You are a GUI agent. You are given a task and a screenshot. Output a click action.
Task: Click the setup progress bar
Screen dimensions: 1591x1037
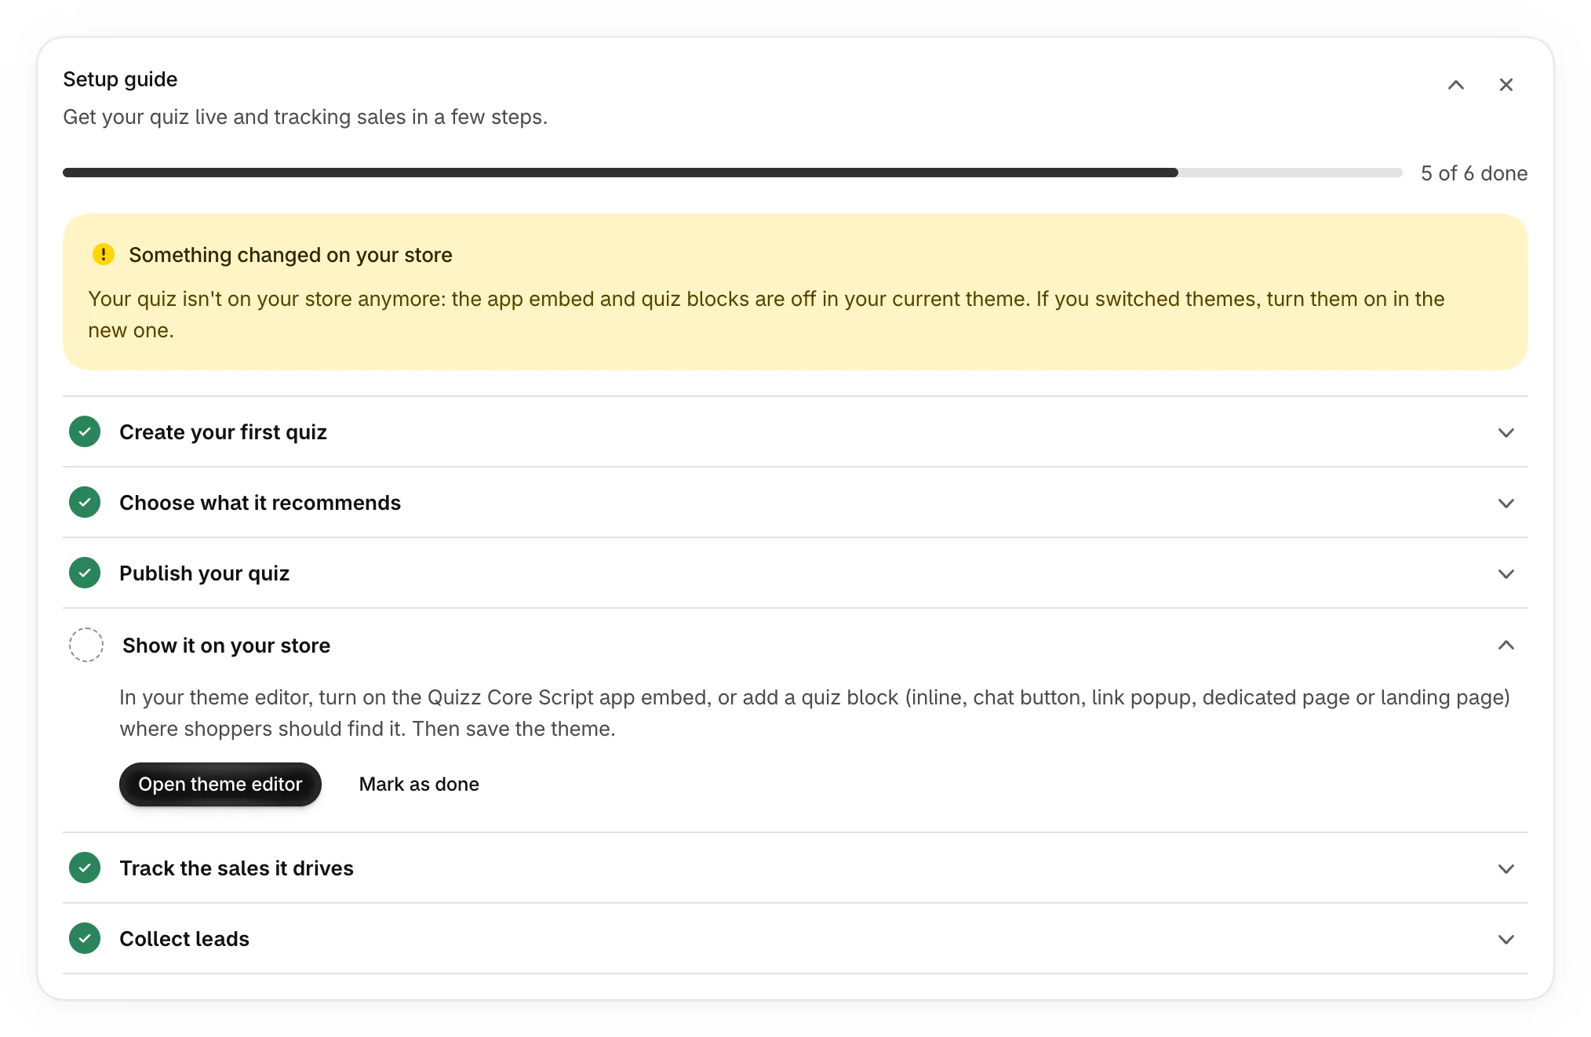pyautogui.click(x=732, y=173)
